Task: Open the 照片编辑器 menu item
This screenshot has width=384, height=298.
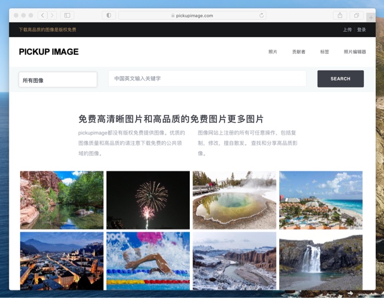Action: [x=354, y=51]
